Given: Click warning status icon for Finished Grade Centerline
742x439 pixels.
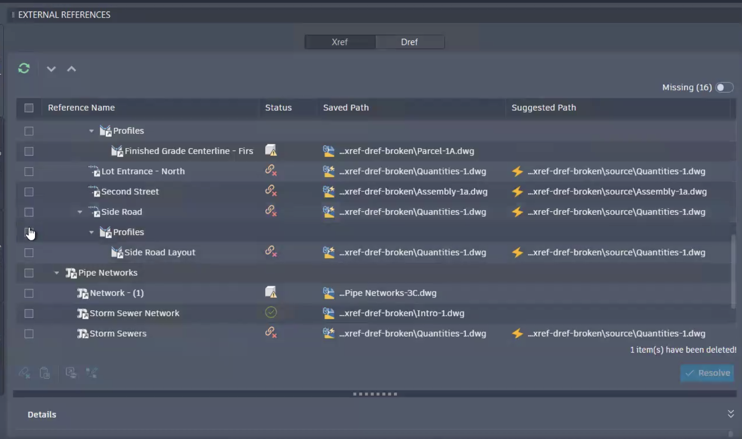Looking at the screenshot, I should pos(271,150).
